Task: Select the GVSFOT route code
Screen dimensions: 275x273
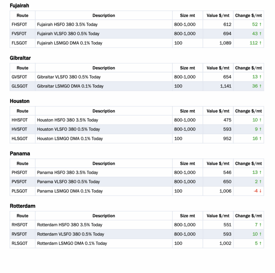Action: pyautogui.click(x=20, y=77)
